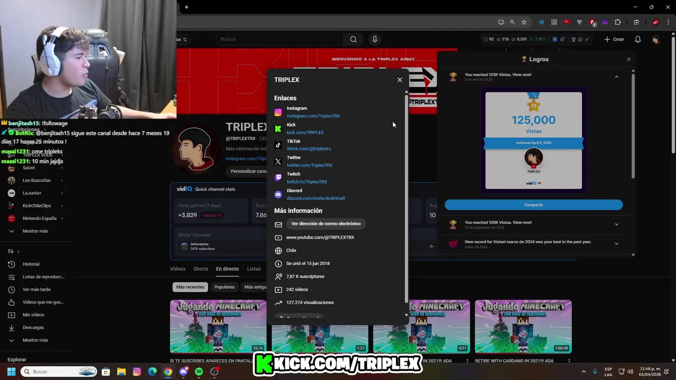The height and width of the screenshot is (380, 676).
Task: Click the Kick icon in Enlaces
Action: pos(278,128)
